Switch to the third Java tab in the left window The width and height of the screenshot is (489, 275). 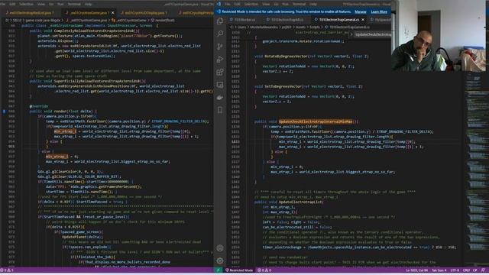pos(144,13)
